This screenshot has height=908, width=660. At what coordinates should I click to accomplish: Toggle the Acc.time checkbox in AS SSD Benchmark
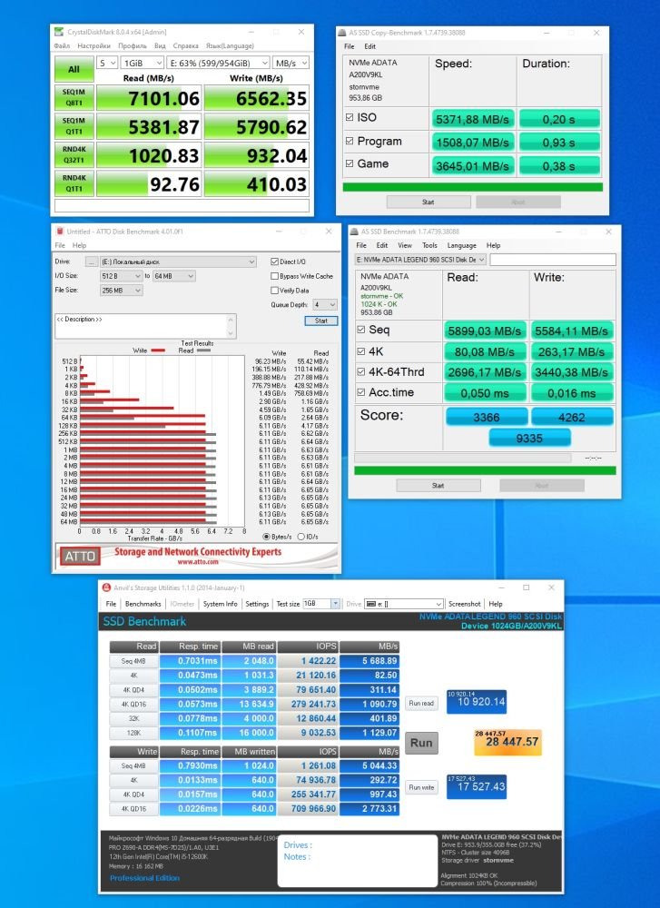(x=361, y=392)
